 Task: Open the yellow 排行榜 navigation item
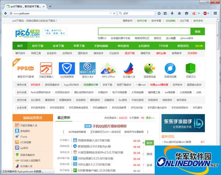(x=199, y=46)
